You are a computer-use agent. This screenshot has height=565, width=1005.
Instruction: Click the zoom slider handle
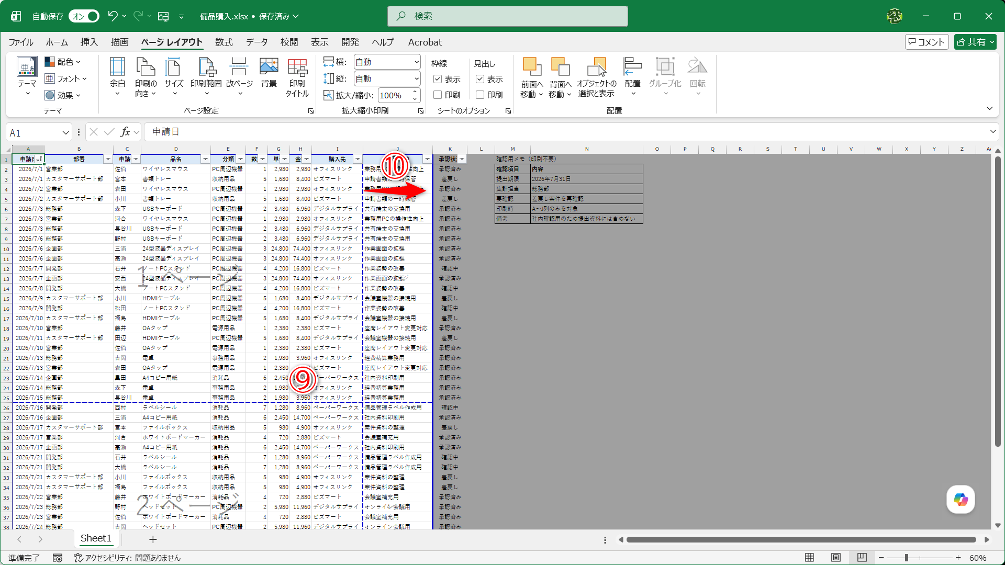coord(906,558)
